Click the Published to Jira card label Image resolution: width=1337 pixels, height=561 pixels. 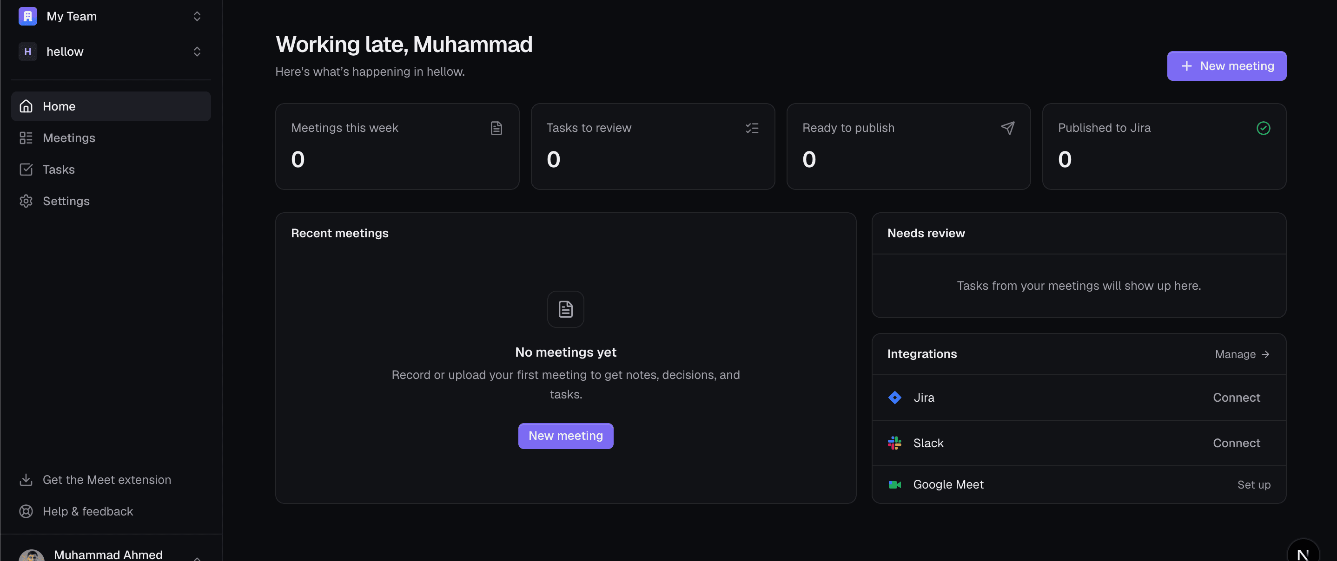point(1104,128)
